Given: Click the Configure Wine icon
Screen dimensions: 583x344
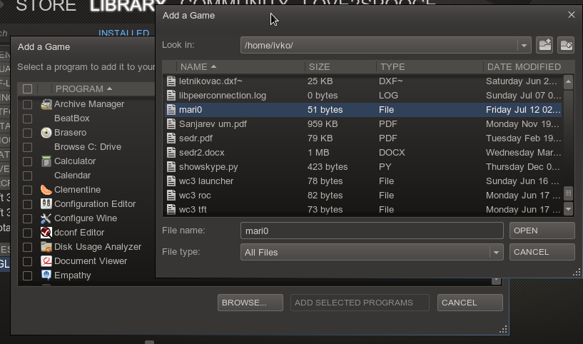Looking at the screenshot, I should click(46, 218).
